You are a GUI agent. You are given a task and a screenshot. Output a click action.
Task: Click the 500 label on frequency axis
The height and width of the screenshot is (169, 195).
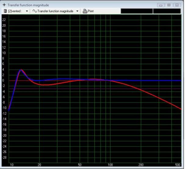point(178,165)
